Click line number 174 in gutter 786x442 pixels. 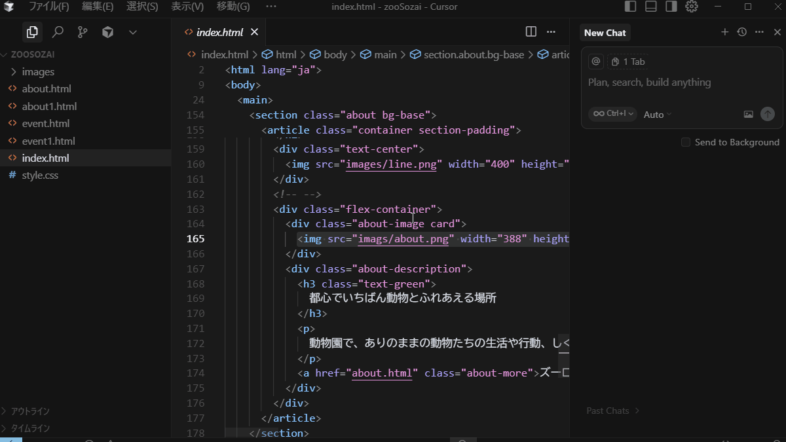coord(195,373)
